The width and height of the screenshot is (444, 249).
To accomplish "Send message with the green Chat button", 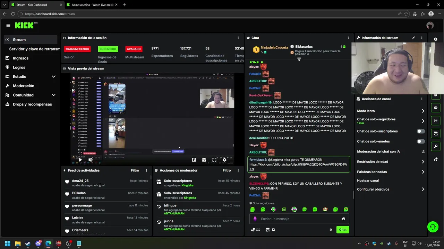I will (343, 230).
